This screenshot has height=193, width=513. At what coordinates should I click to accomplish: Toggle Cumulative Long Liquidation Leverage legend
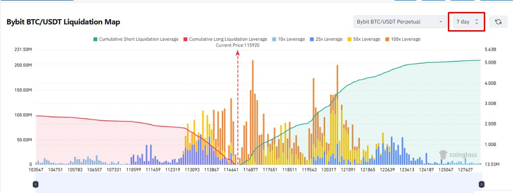[x=225, y=39]
